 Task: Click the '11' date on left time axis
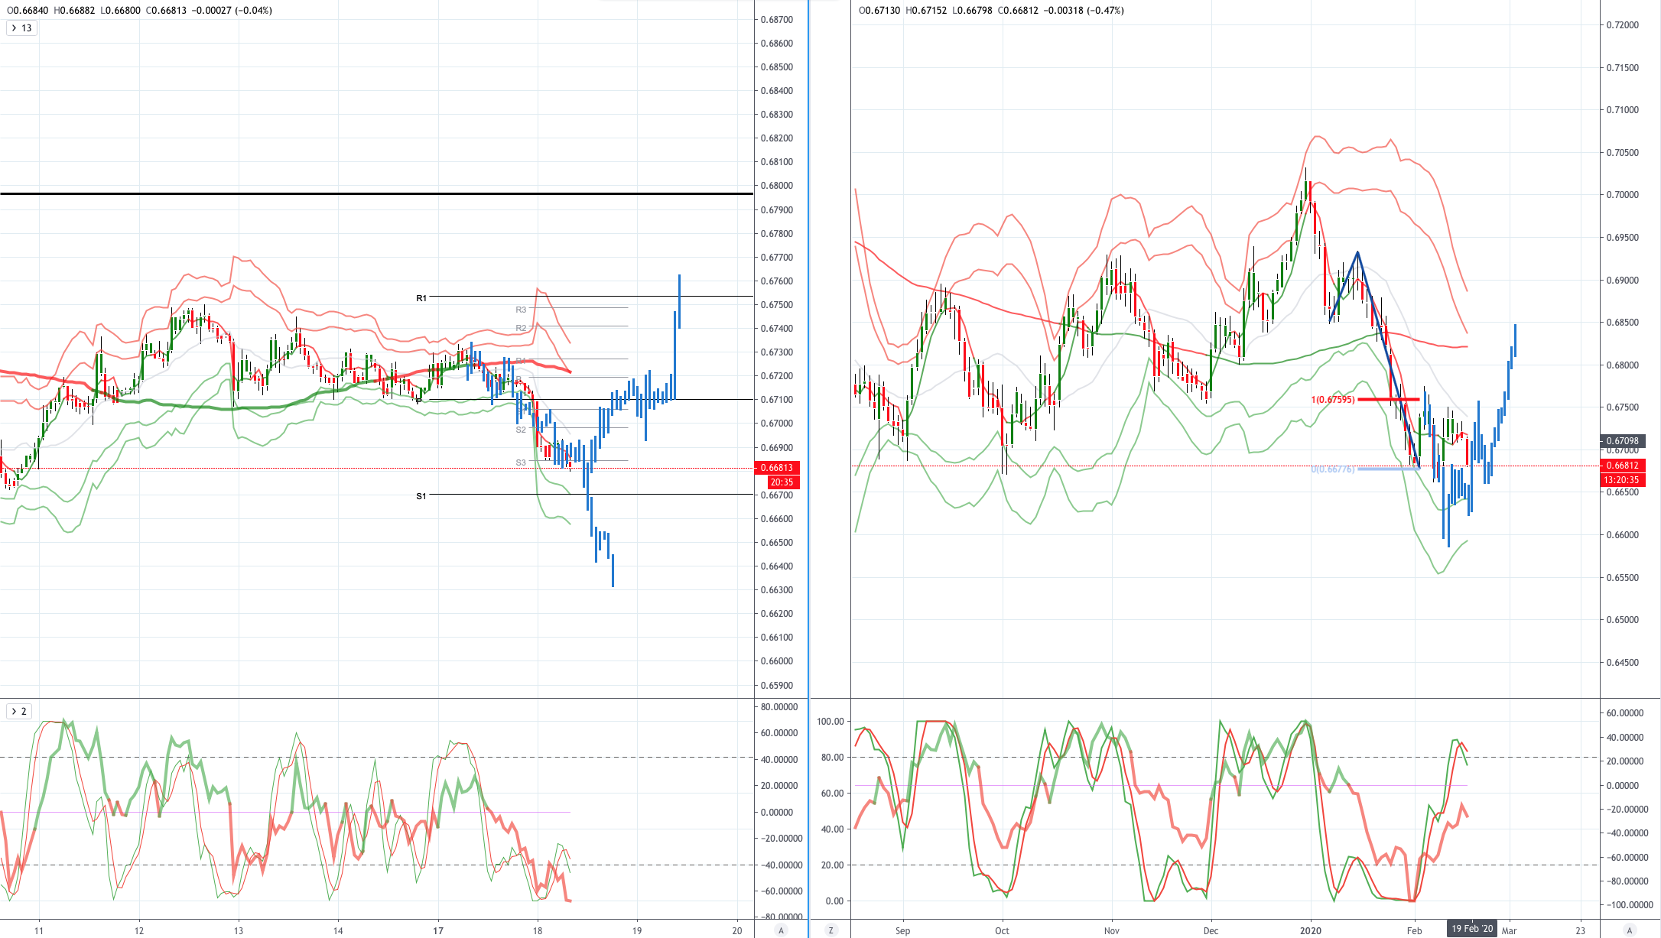pos(39,930)
